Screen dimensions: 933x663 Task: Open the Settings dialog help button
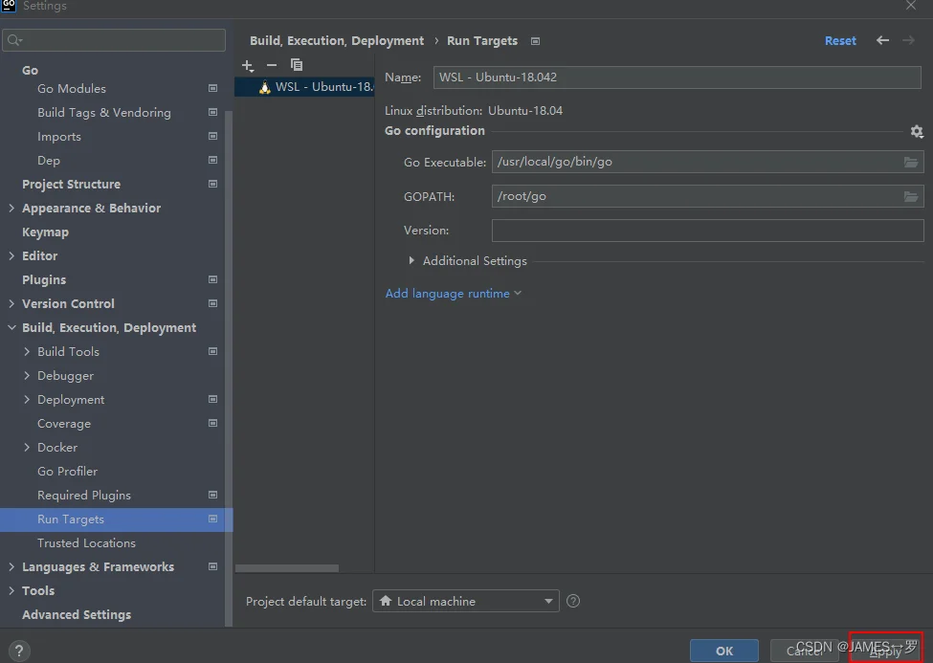coord(19,651)
